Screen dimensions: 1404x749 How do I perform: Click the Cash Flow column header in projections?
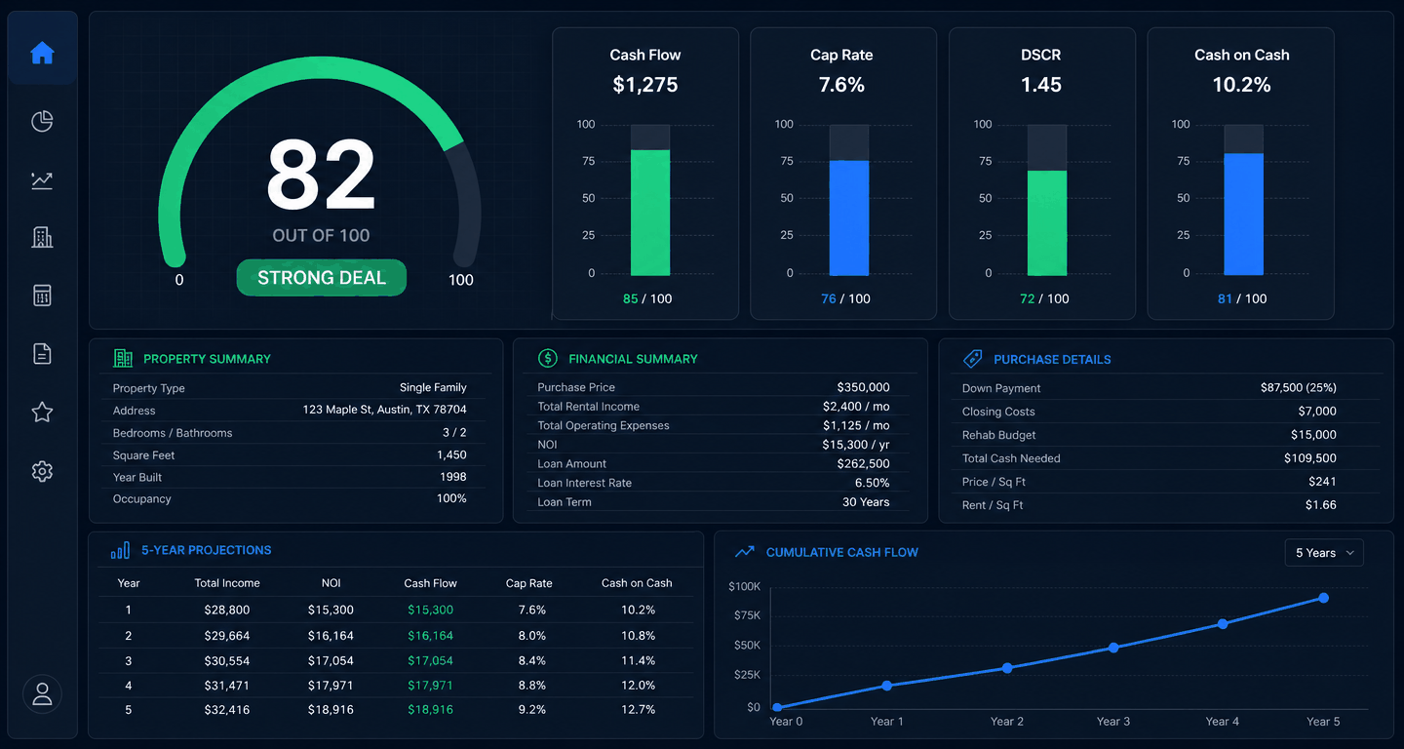[430, 583]
